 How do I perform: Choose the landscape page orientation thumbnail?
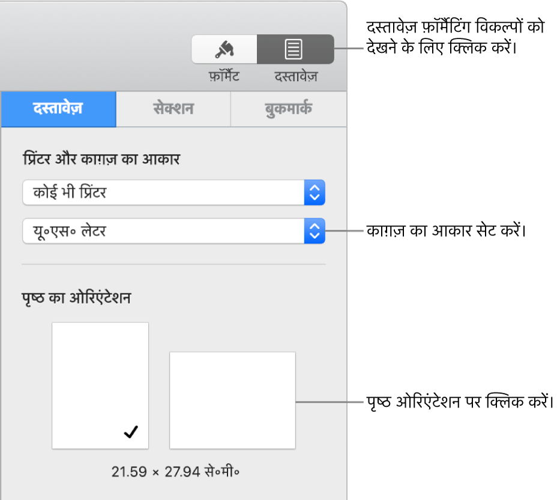pyautogui.click(x=232, y=400)
